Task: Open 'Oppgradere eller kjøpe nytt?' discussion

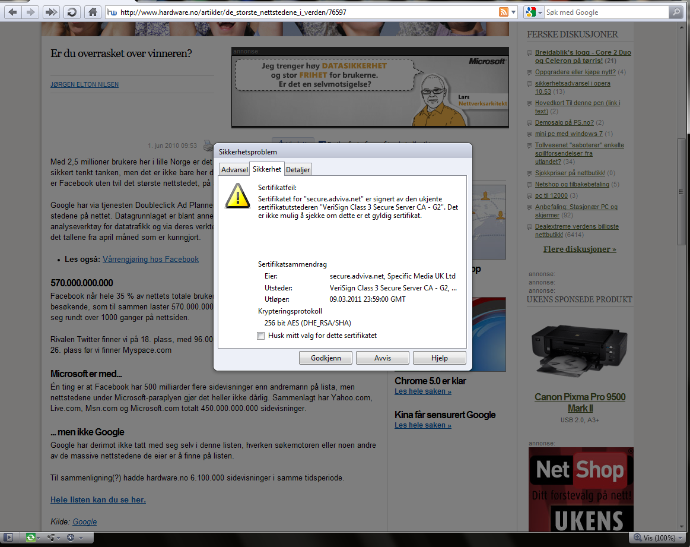Action: (x=575, y=72)
